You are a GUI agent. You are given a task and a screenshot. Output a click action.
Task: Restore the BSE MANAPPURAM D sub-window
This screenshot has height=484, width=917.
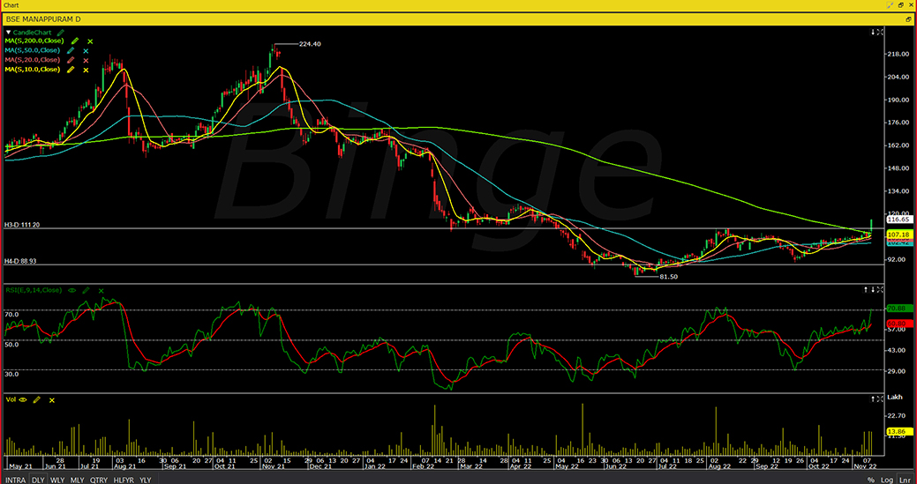pyautogui.click(x=911, y=19)
